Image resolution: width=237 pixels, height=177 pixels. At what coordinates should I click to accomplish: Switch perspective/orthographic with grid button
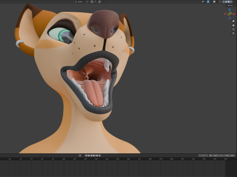[x=233, y=33]
